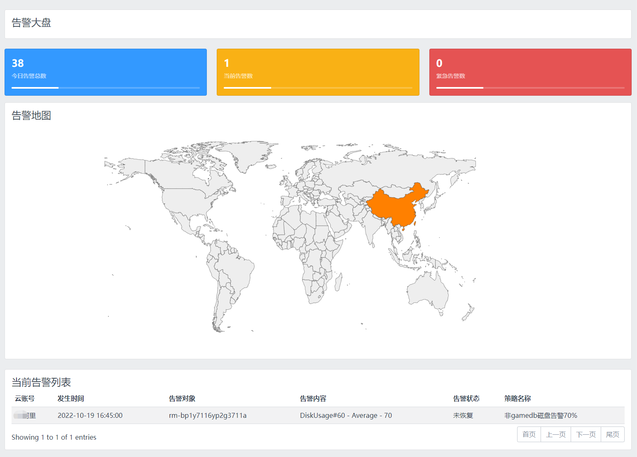Click the yellow current alarm count card
This screenshot has height=457, width=637.
tap(318, 72)
